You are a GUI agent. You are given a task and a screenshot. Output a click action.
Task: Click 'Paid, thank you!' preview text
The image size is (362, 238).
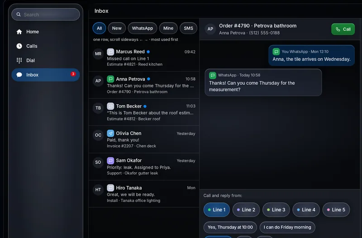(123, 140)
